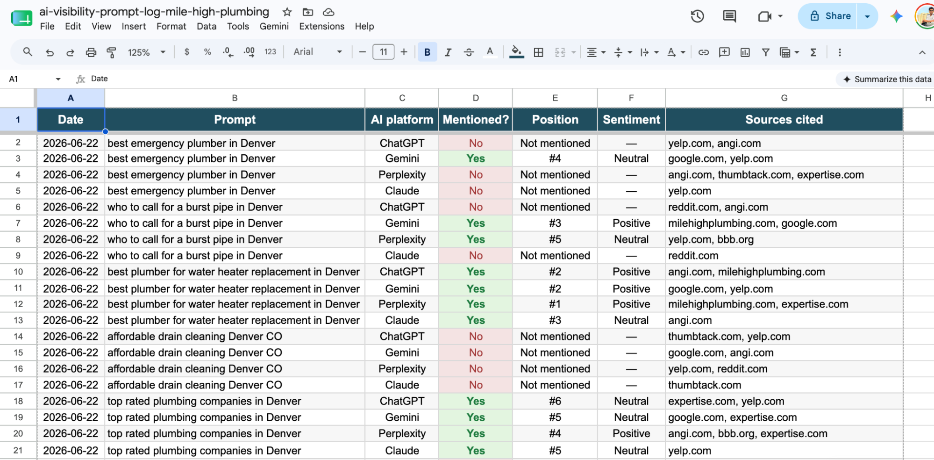Collapse the menus with the chevron

[x=922, y=52]
